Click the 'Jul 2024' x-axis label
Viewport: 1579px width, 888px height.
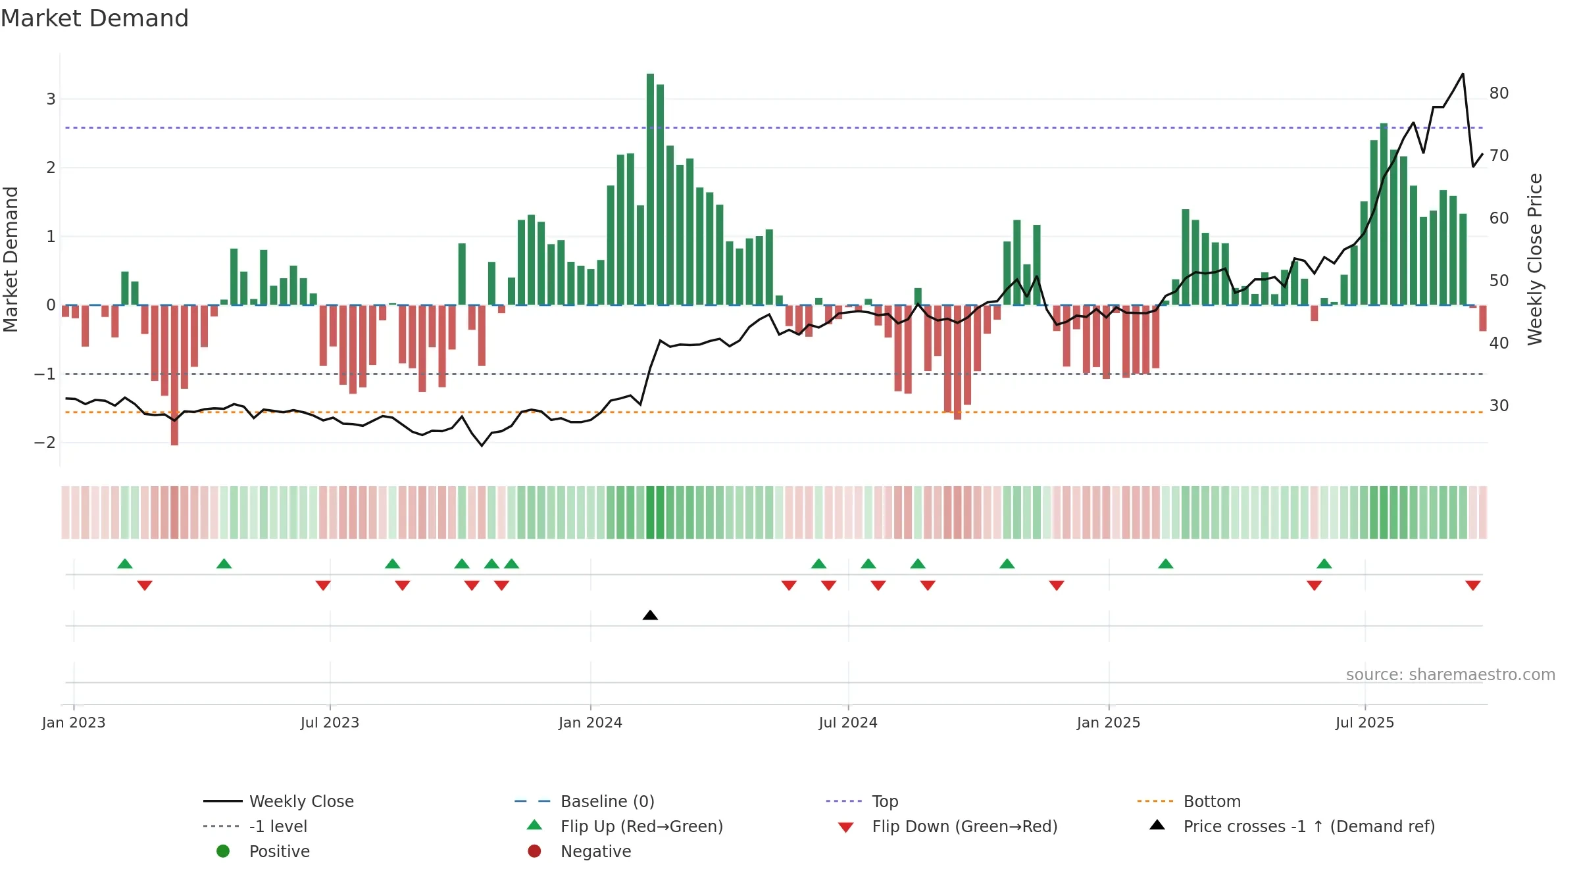(x=848, y=722)
